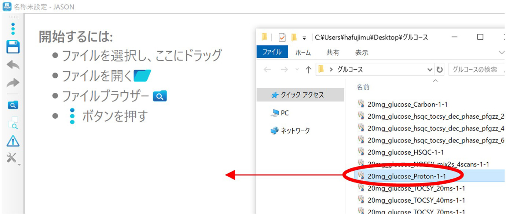
Task: Click the properties checkmark icon in Explorer title bar
Action: coord(282,37)
